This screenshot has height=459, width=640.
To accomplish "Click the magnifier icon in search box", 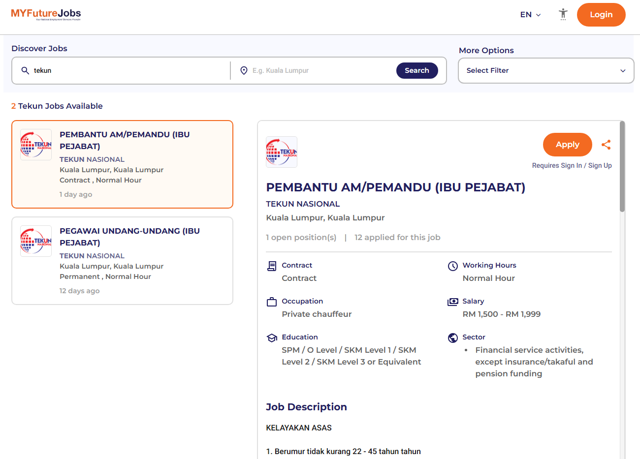I will [x=25, y=70].
